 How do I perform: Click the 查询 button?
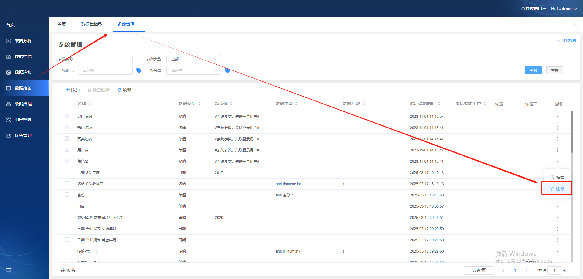[x=533, y=70]
